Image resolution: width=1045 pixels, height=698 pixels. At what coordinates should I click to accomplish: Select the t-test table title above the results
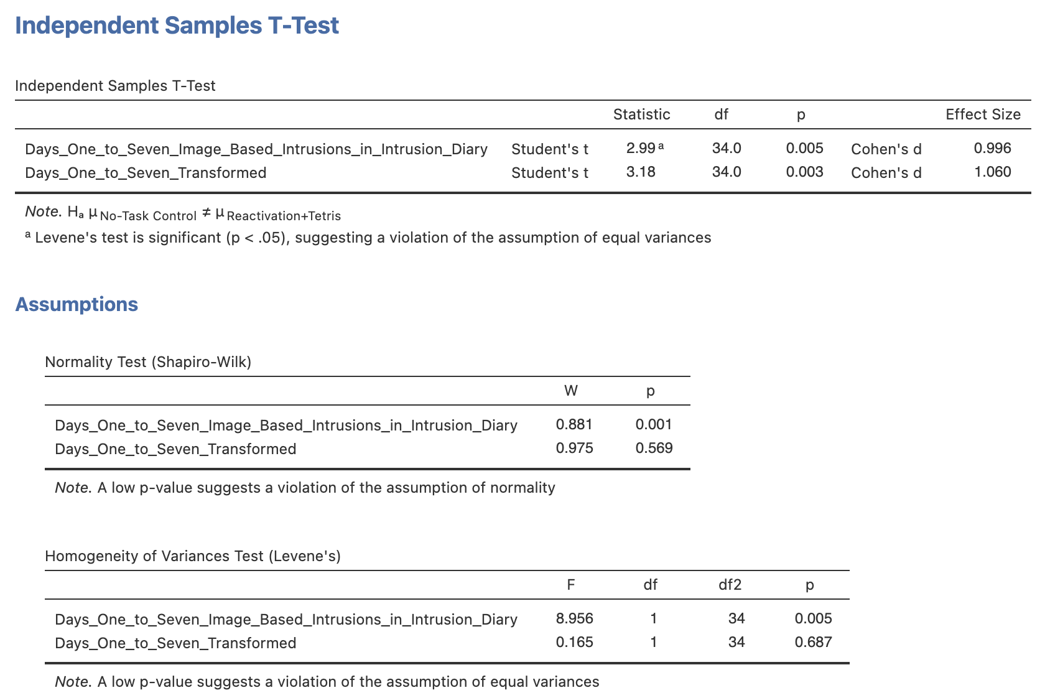tap(115, 86)
